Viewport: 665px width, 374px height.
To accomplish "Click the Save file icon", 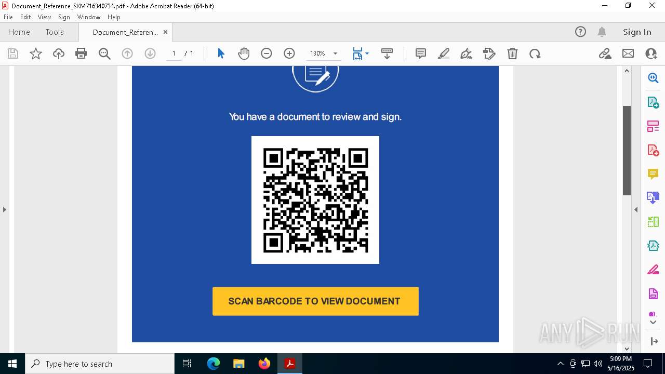I will [x=13, y=54].
